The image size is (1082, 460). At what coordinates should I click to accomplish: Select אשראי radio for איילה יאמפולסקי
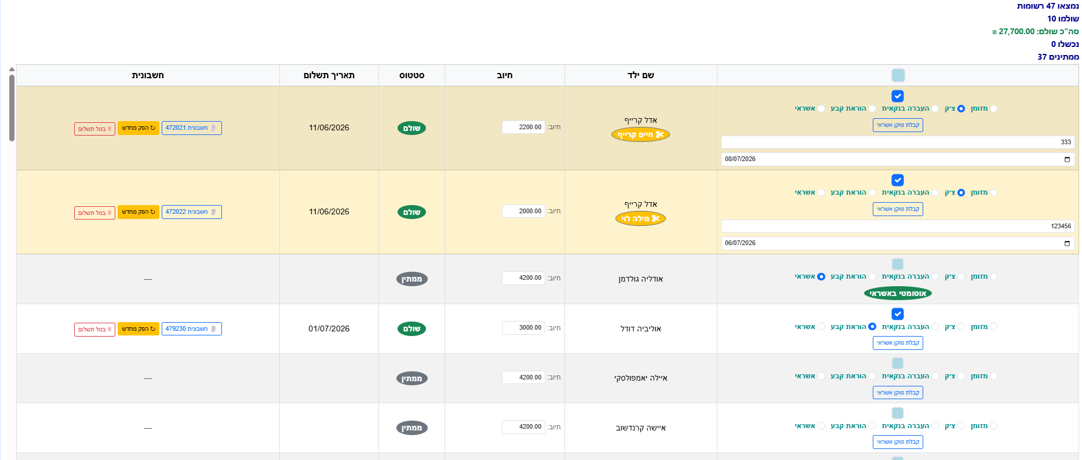click(821, 377)
